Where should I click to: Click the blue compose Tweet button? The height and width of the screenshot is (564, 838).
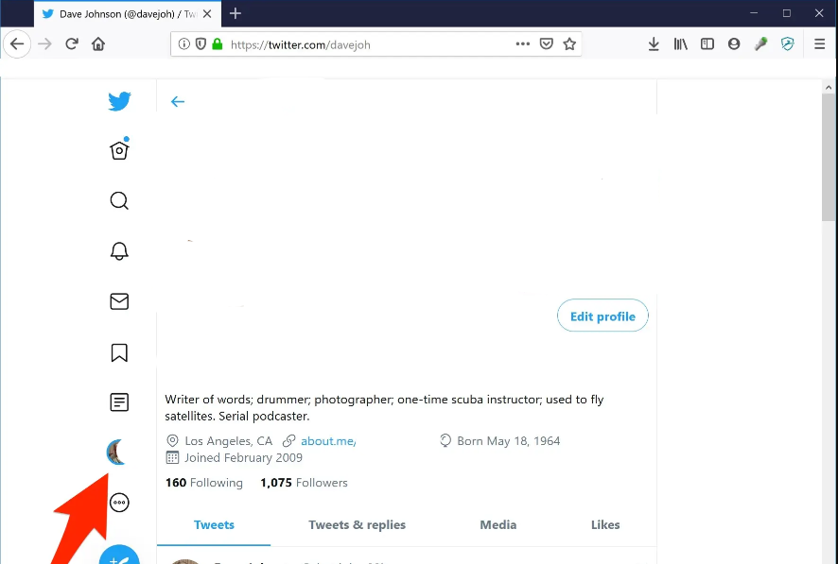pyautogui.click(x=119, y=555)
